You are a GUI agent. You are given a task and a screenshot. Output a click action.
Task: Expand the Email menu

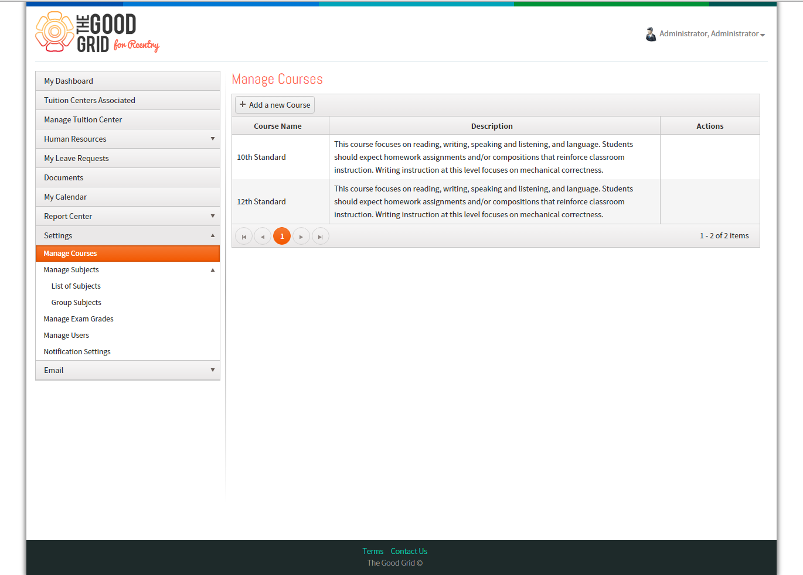tap(128, 370)
